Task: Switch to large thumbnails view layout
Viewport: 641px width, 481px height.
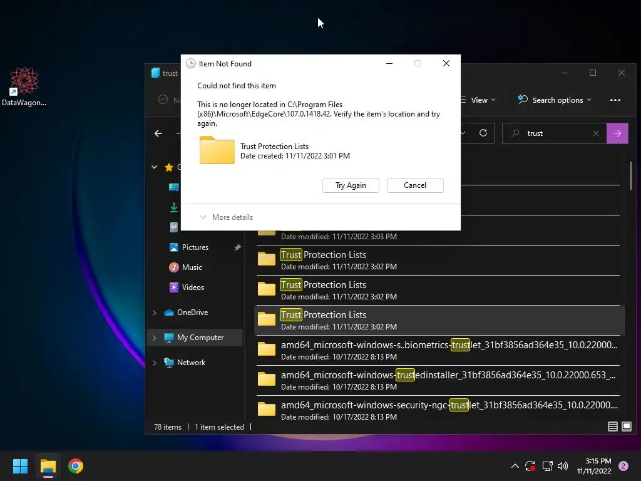Action: pos(626,427)
